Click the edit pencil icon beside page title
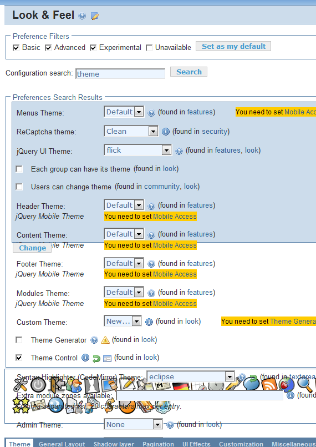The image size is (316, 447). (x=94, y=16)
